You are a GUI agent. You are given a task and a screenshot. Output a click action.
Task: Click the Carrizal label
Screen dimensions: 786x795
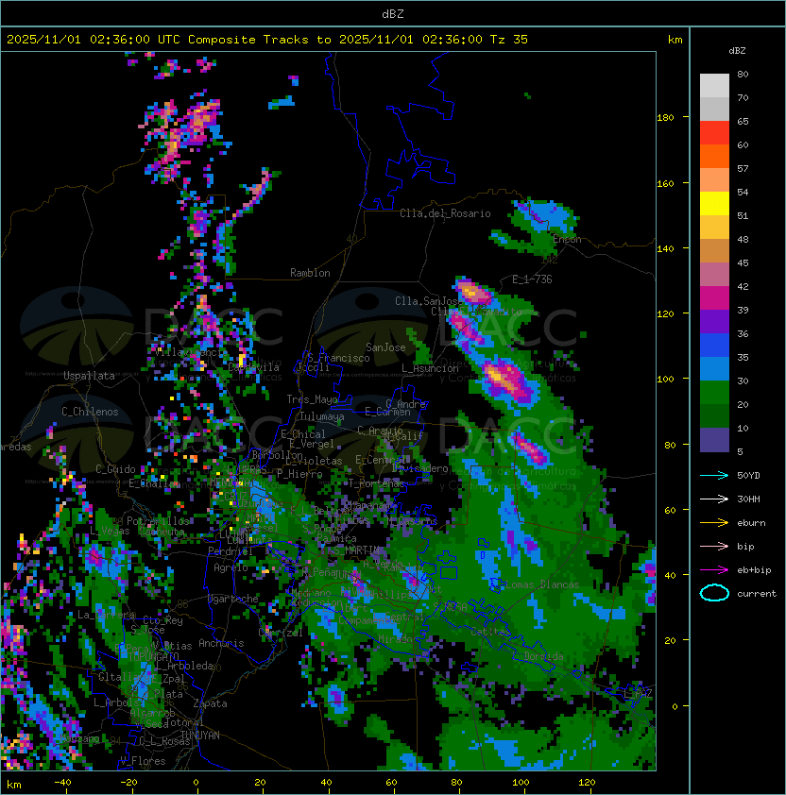pos(281,633)
